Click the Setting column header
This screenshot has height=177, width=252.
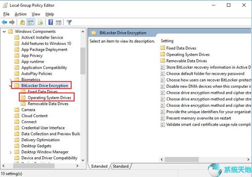click(167, 41)
